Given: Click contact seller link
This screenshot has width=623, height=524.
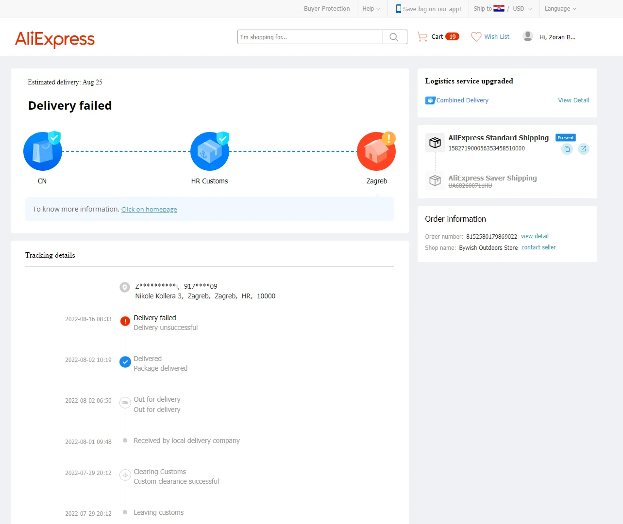Looking at the screenshot, I should tap(539, 247).
